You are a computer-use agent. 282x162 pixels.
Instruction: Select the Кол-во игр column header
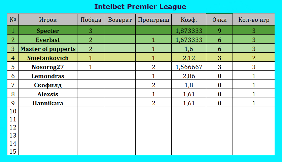click(254, 19)
